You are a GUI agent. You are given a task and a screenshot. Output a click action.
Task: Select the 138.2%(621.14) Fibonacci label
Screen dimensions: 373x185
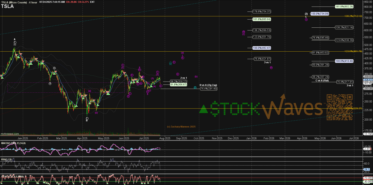(x=344, y=28)
